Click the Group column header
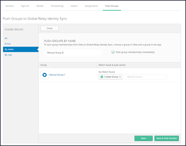The width and height of the screenshot is (186, 146). [x=44, y=65]
